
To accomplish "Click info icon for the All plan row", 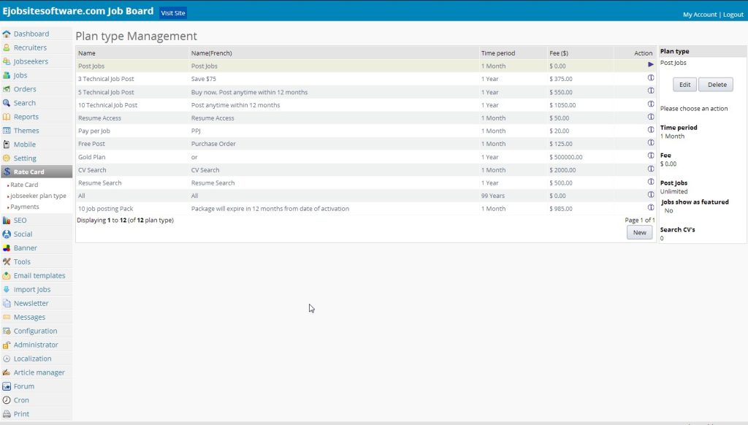I will click(651, 195).
